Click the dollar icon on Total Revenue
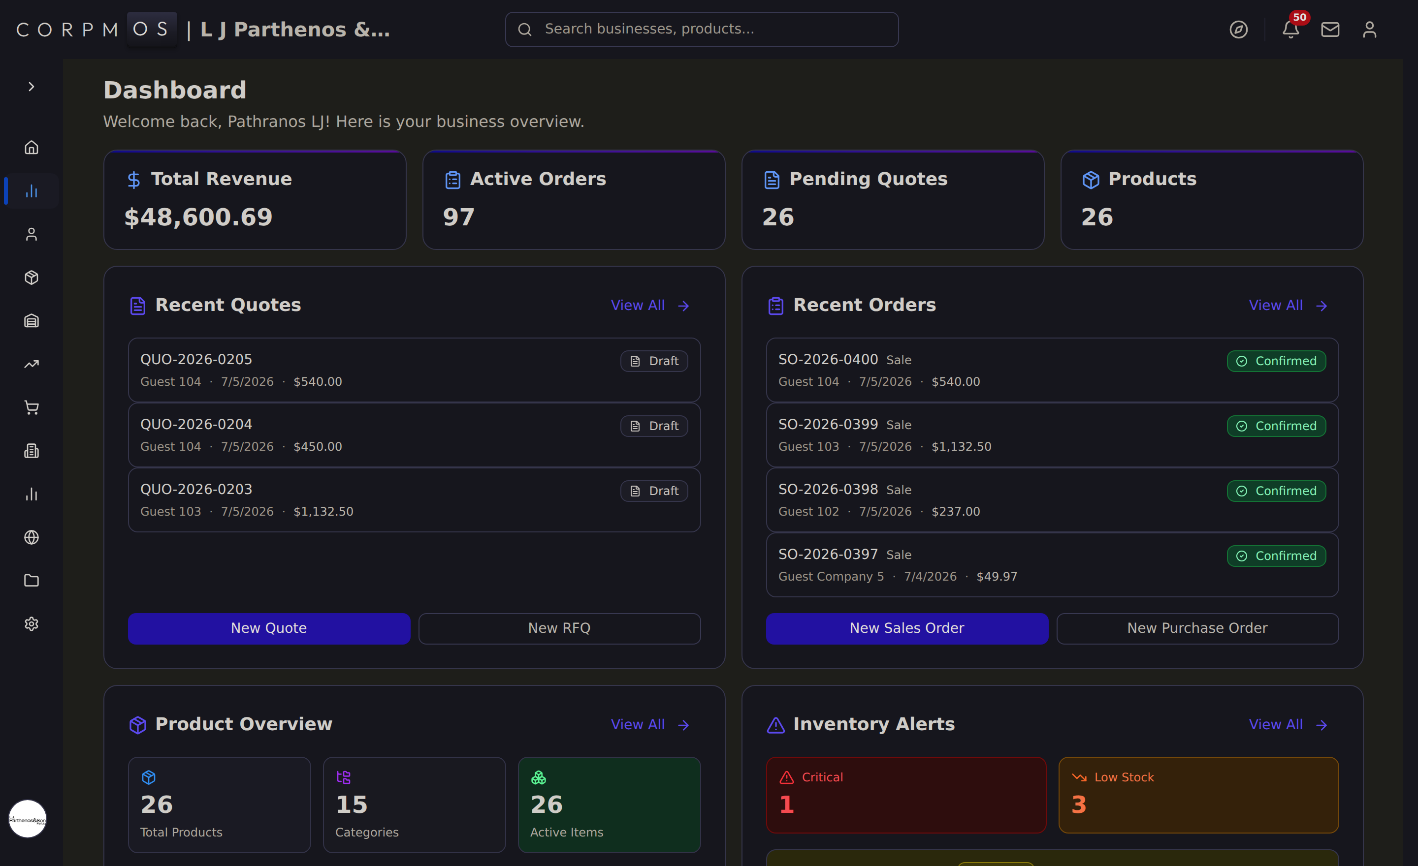The image size is (1418, 866). pos(133,180)
